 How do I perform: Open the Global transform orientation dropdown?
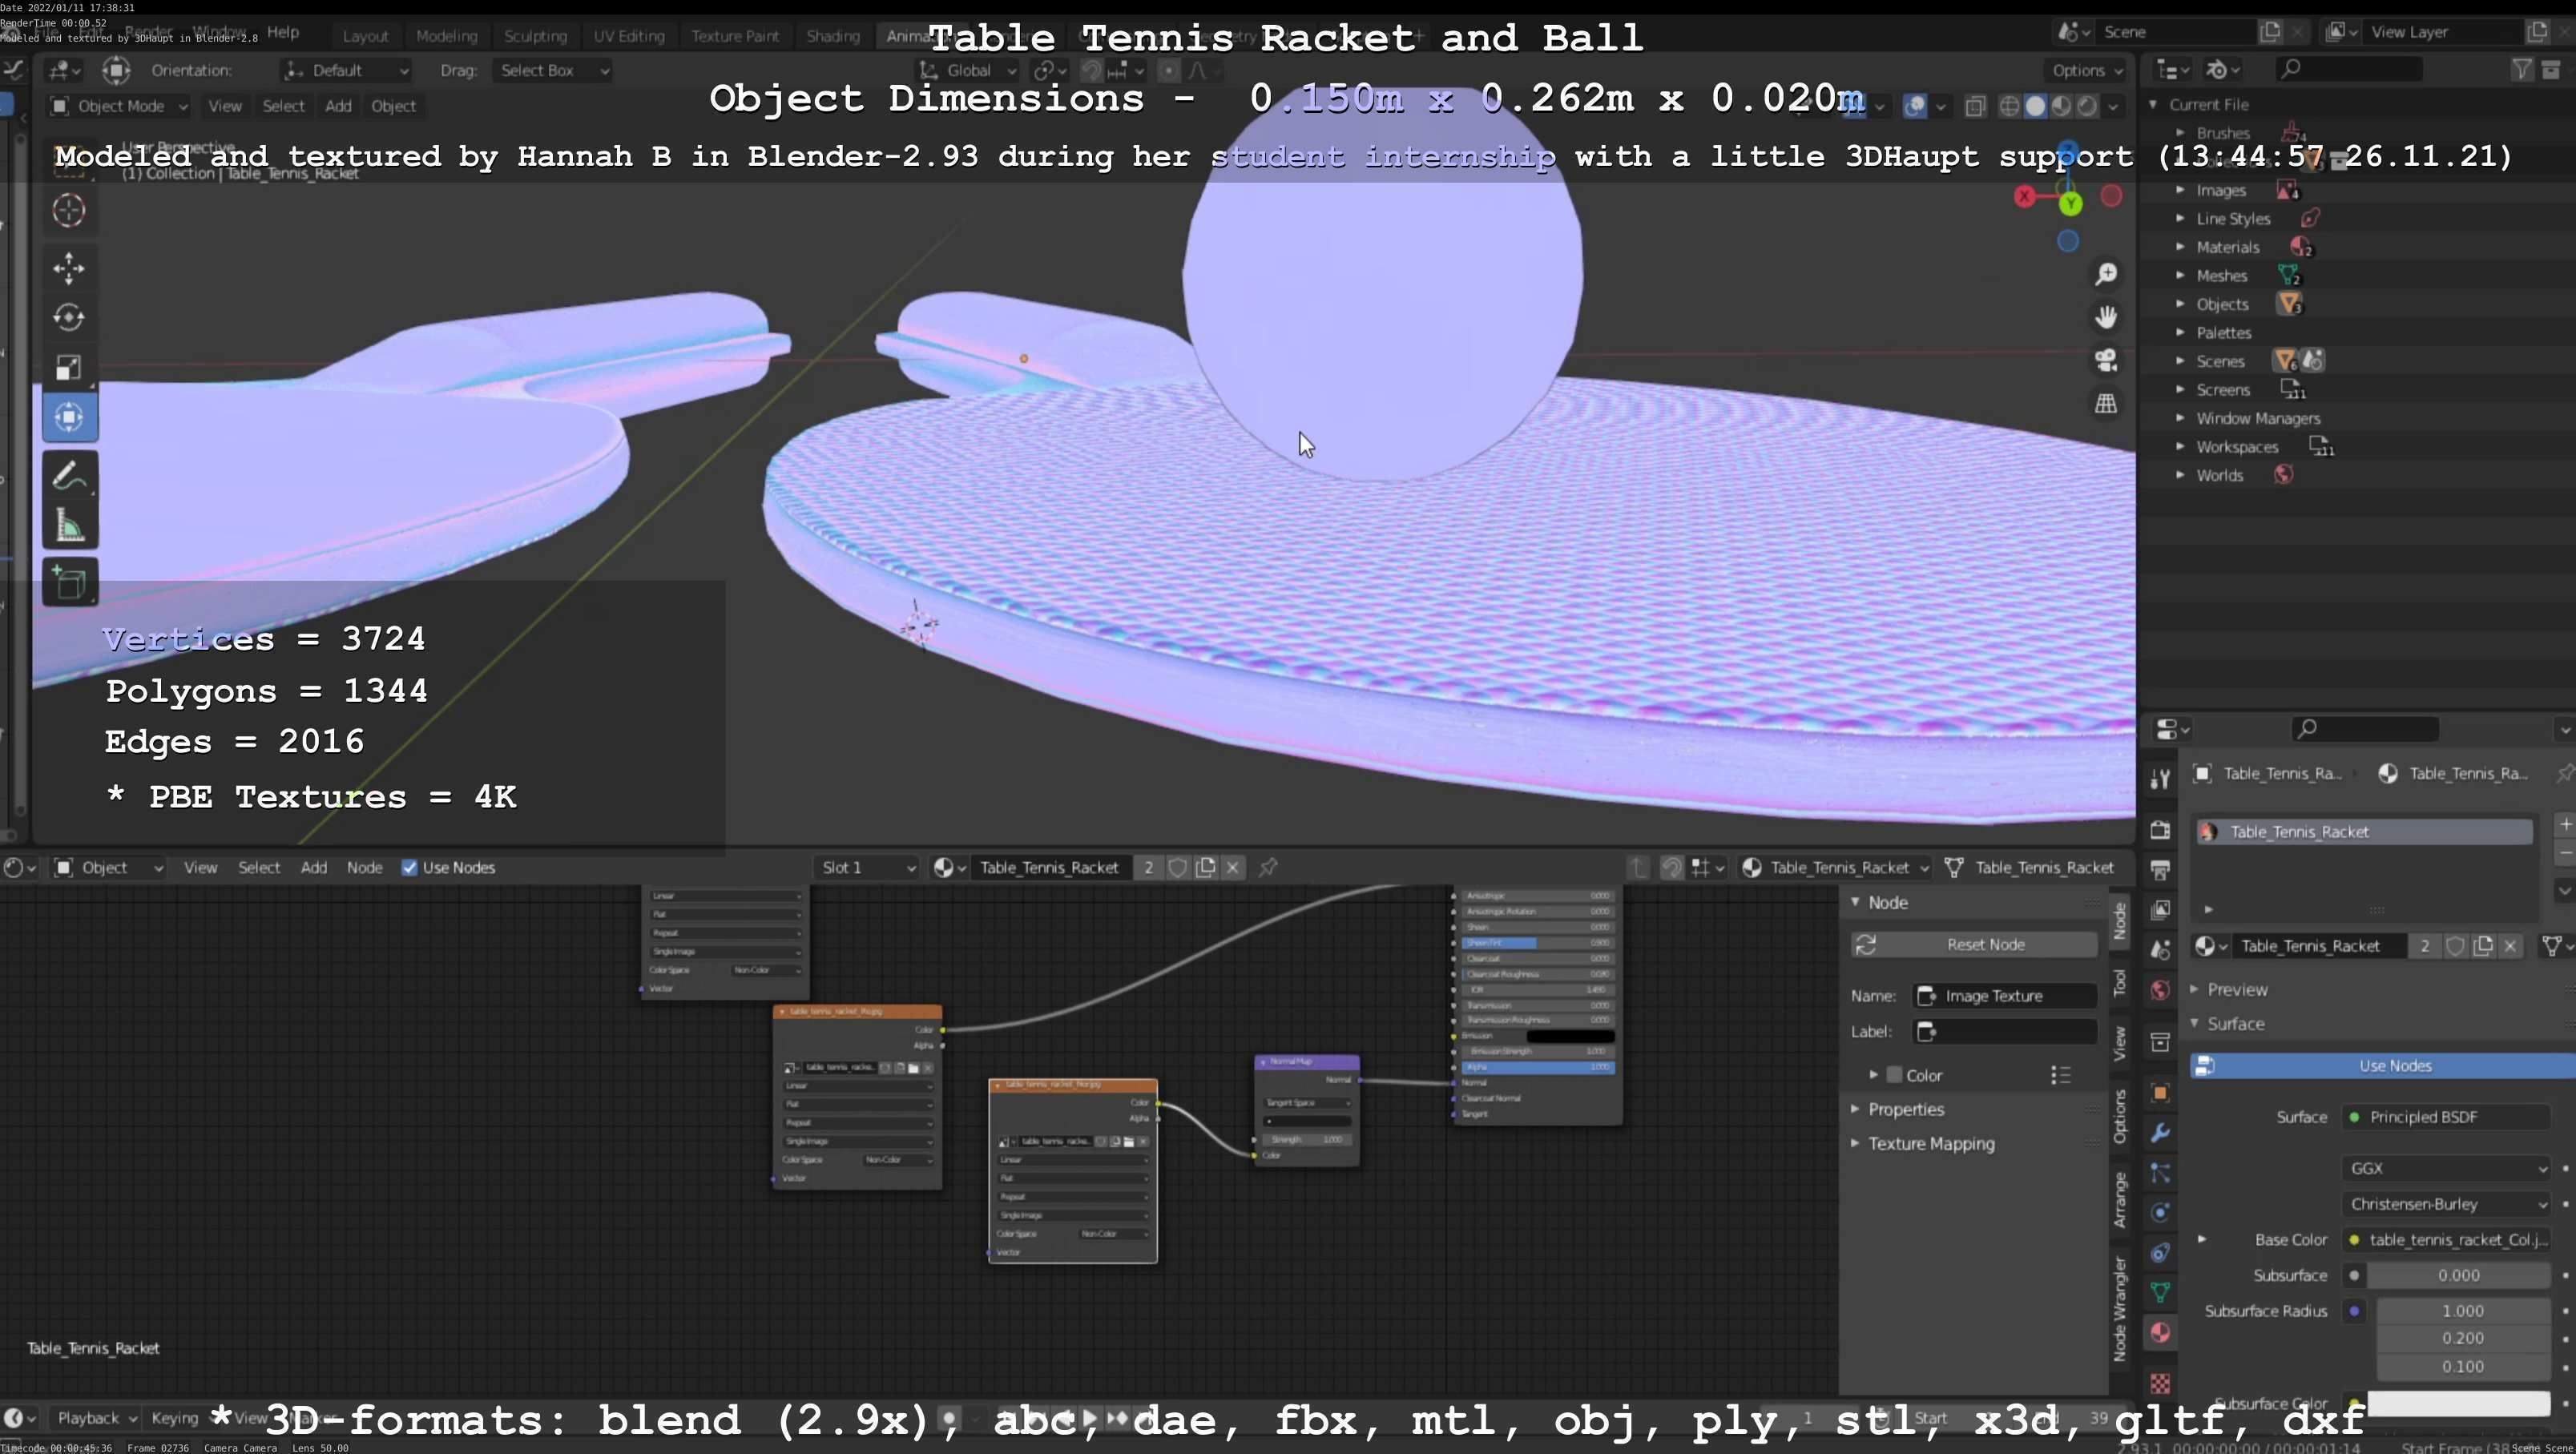[x=967, y=70]
